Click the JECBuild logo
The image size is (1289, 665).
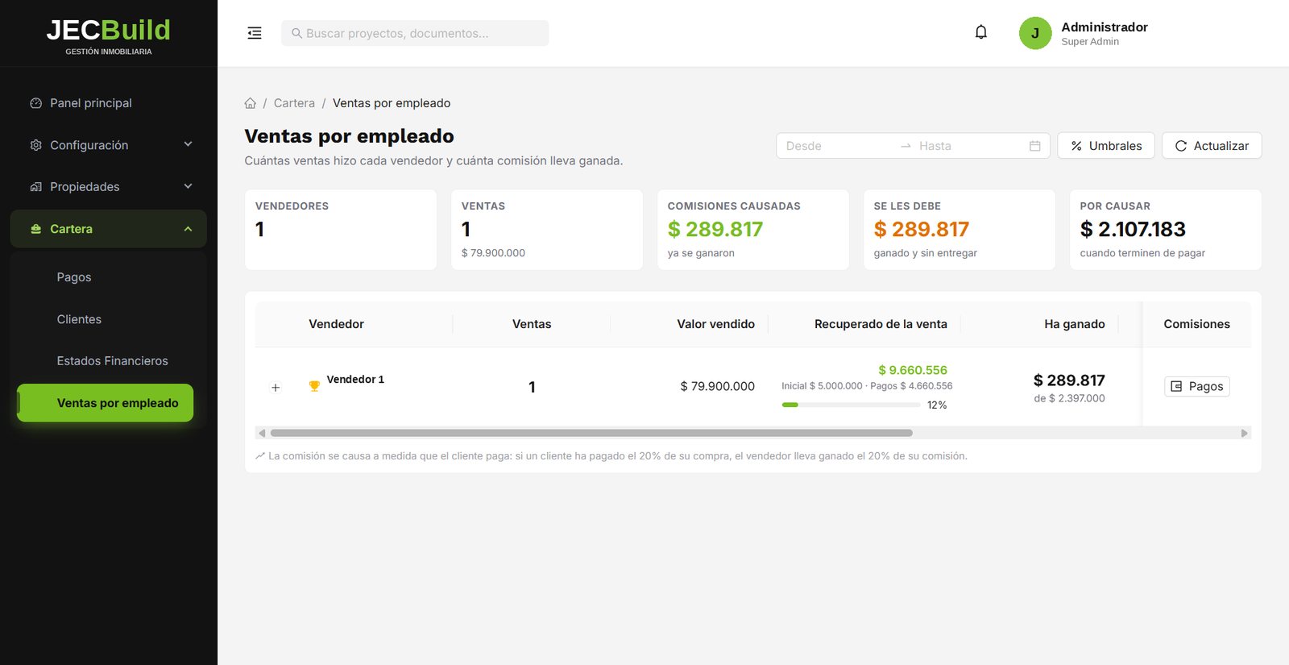click(x=109, y=36)
